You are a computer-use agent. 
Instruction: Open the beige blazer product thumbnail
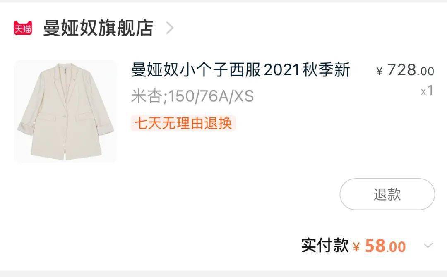click(65, 112)
